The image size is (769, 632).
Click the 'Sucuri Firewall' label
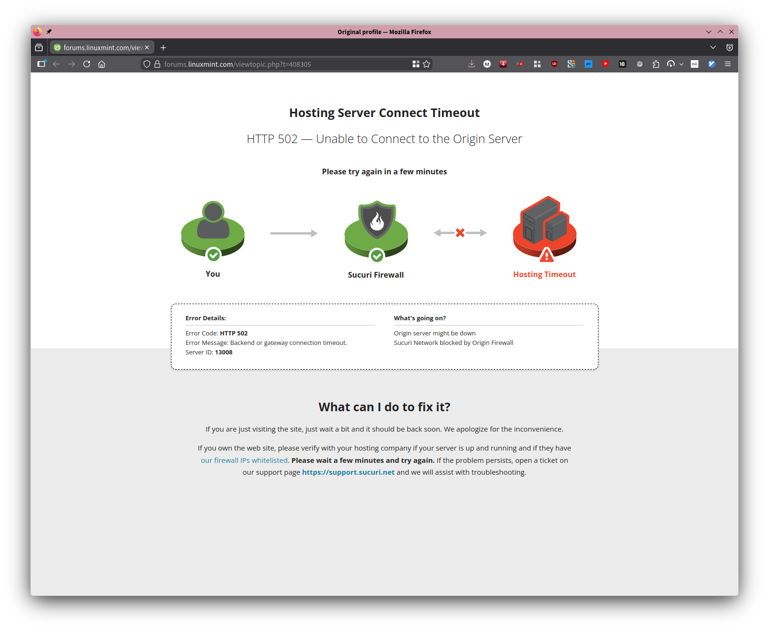[x=376, y=275]
